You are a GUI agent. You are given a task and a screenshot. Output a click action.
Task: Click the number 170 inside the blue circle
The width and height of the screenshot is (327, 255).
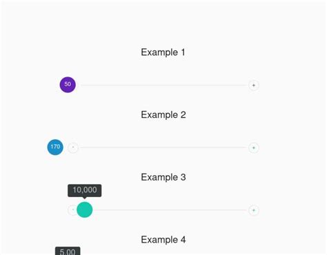click(x=55, y=147)
